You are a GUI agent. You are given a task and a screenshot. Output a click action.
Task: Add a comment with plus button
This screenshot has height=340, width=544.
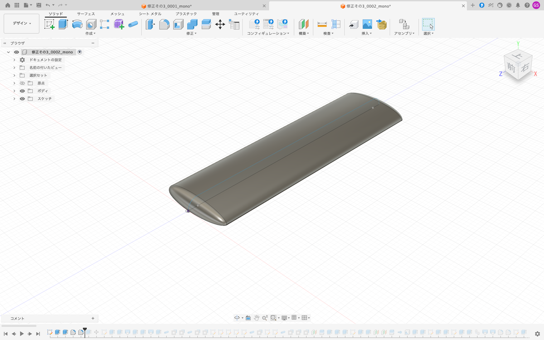(93, 318)
